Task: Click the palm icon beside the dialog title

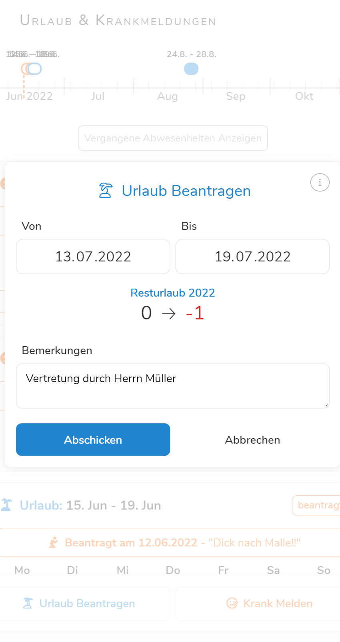Action: [106, 191]
